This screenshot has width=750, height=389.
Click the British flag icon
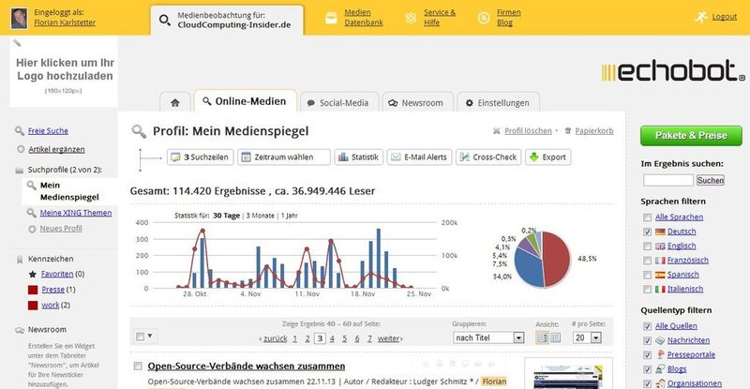coord(660,246)
